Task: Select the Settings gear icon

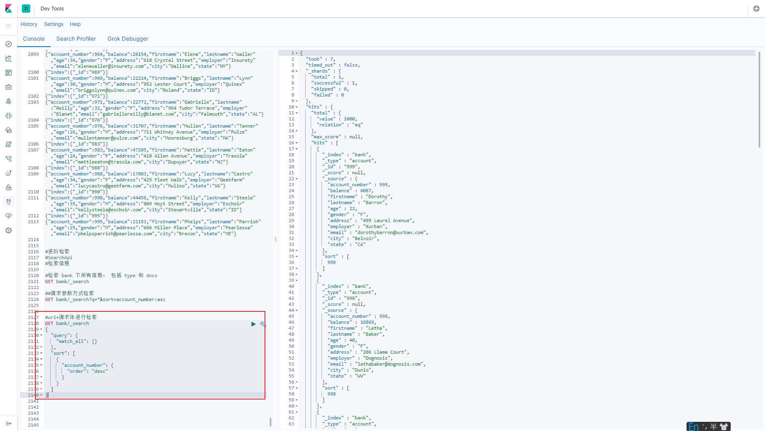Action: [8, 230]
